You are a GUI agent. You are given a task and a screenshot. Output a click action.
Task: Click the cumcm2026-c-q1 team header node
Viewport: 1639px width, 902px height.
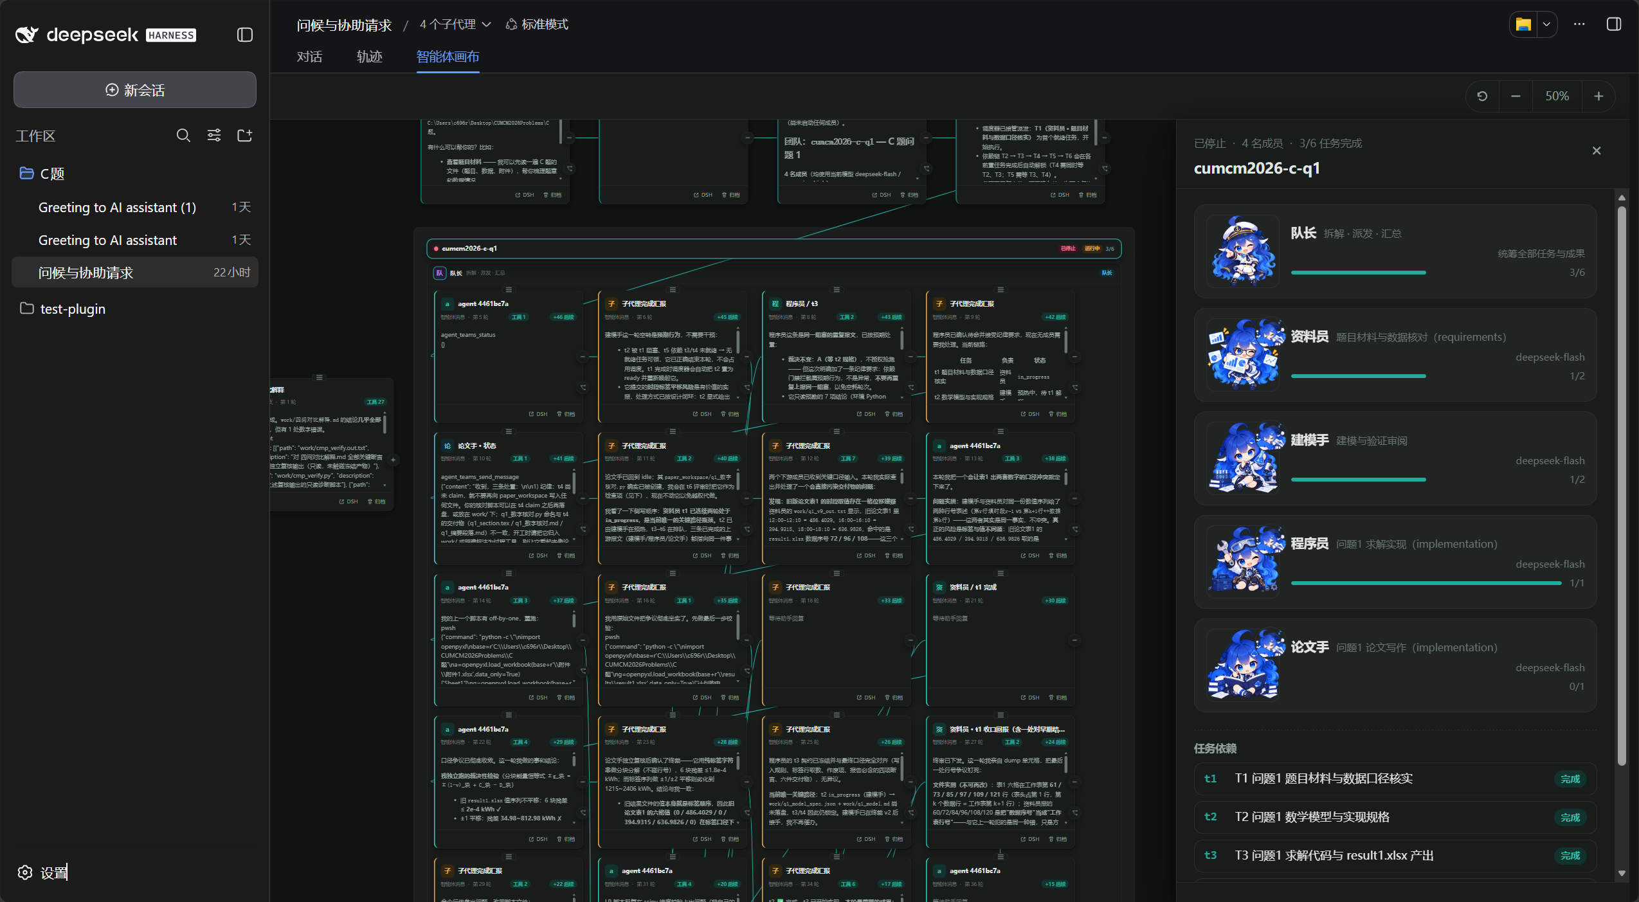774,249
